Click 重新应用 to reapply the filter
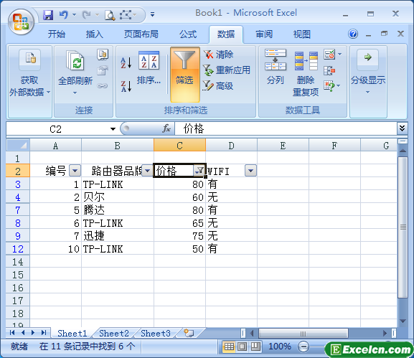Viewport: 414px width, 358px height. (226, 70)
